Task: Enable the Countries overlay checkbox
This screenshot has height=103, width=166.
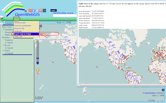Action: coord(3,40)
